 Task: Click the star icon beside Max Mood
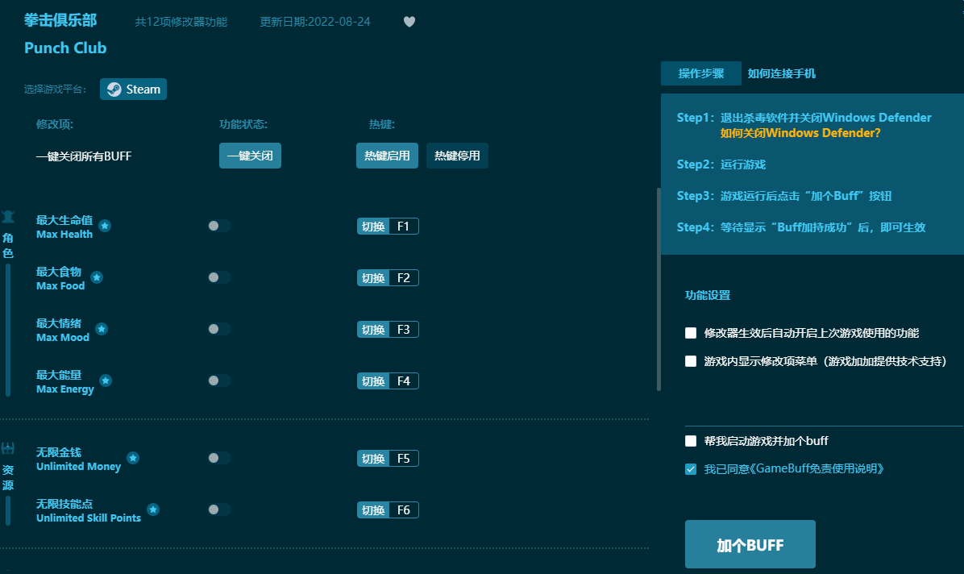102,329
